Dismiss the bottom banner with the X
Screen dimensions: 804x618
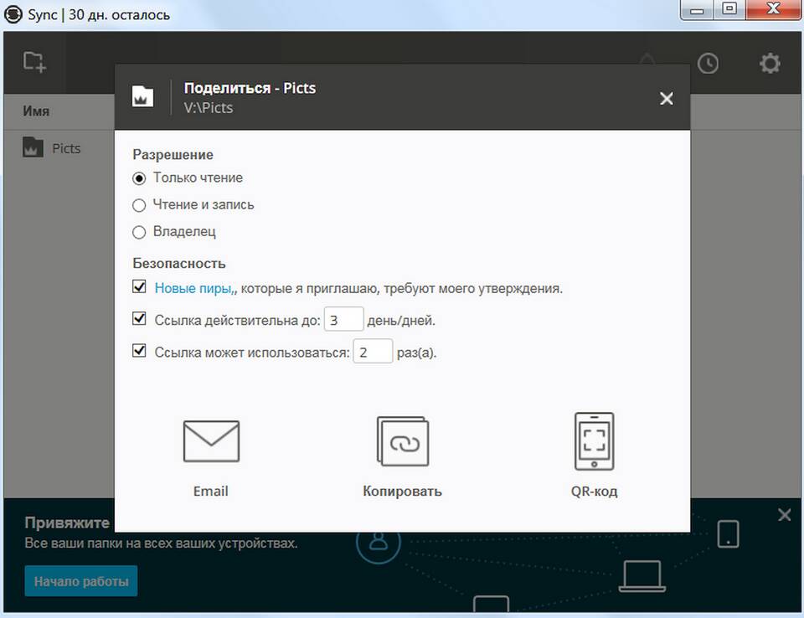(x=784, y=515)
